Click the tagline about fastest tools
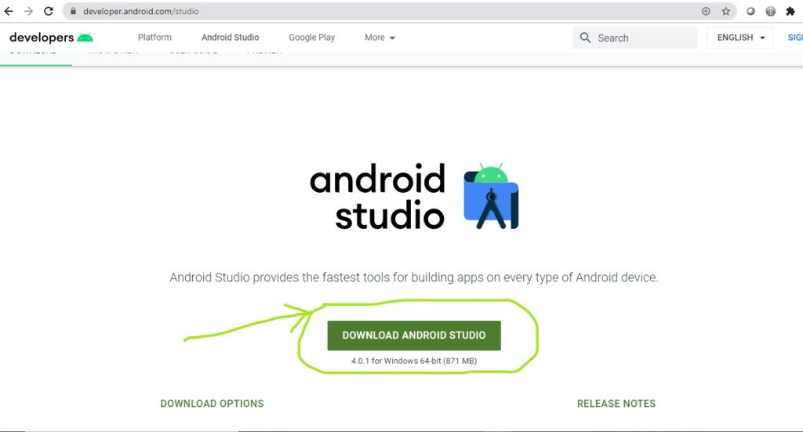The height and width of the screenshot is (432, 803). (414, 278)
